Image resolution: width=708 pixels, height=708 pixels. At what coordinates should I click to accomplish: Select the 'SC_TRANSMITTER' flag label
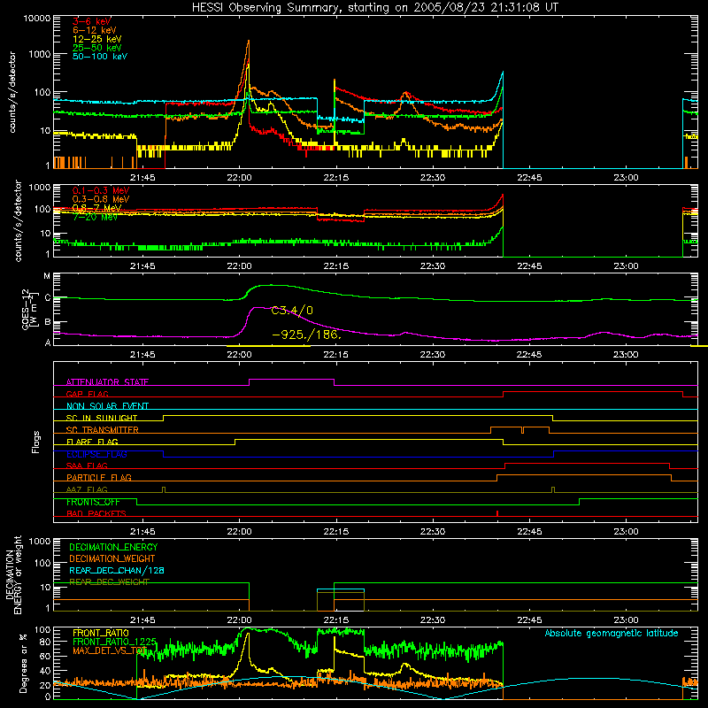coord(103,429)
